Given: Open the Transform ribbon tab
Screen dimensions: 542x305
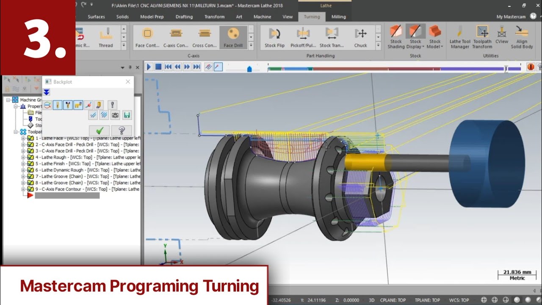Looking at the screenshot, I should (214, 17).
